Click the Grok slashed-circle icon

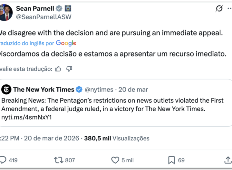click(219, 9)
